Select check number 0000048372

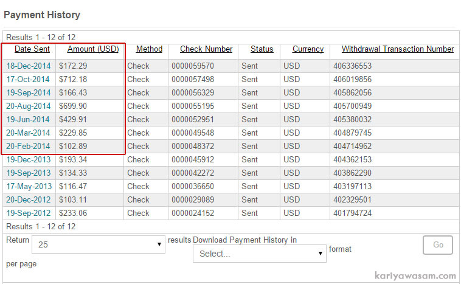click(193, 146)
